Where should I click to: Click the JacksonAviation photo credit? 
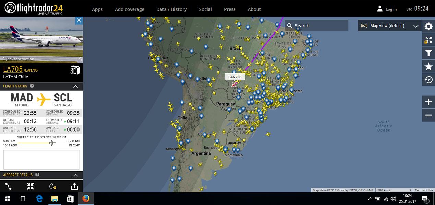click(18, 59)
